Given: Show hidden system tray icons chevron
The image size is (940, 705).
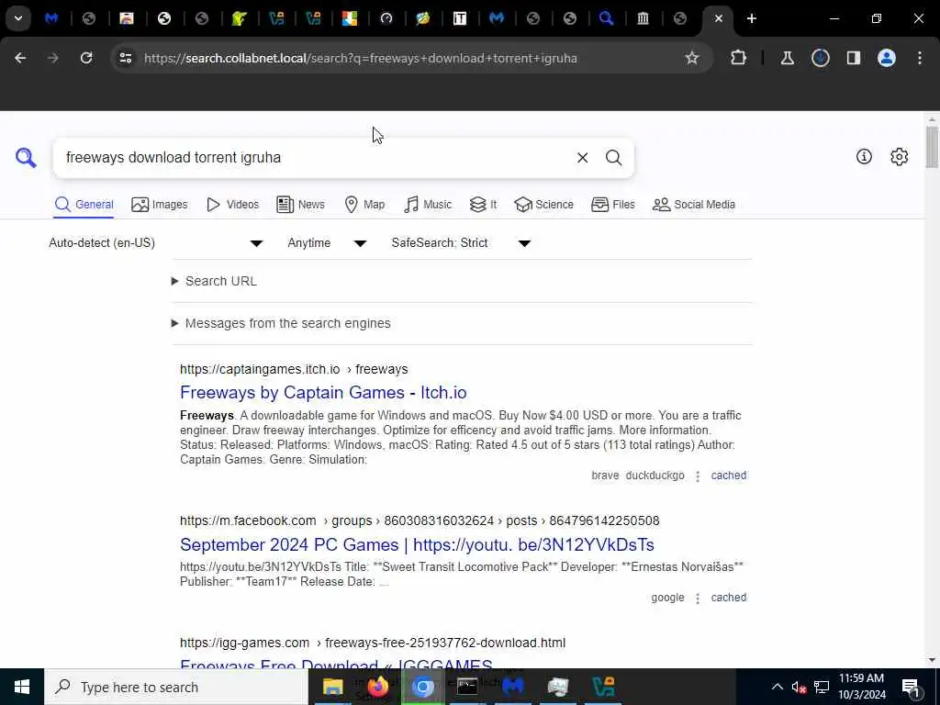Looking at the screenshot, I should click(777, 687).
